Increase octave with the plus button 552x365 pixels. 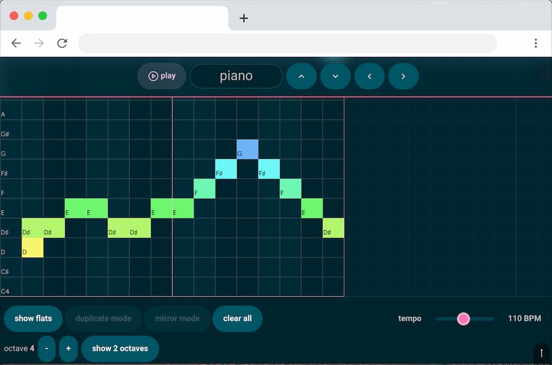[x=68, y=348]
